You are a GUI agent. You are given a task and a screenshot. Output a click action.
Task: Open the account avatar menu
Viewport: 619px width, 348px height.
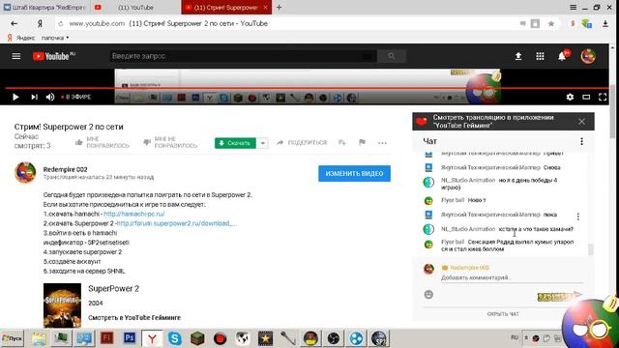(588, 56)
